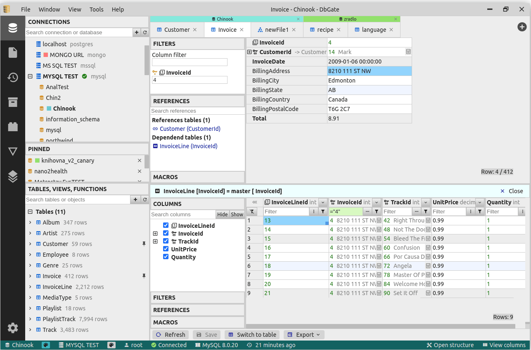Click the Refresh button below the grid
The image size is (531, 350).
click(x=171, y=334)
